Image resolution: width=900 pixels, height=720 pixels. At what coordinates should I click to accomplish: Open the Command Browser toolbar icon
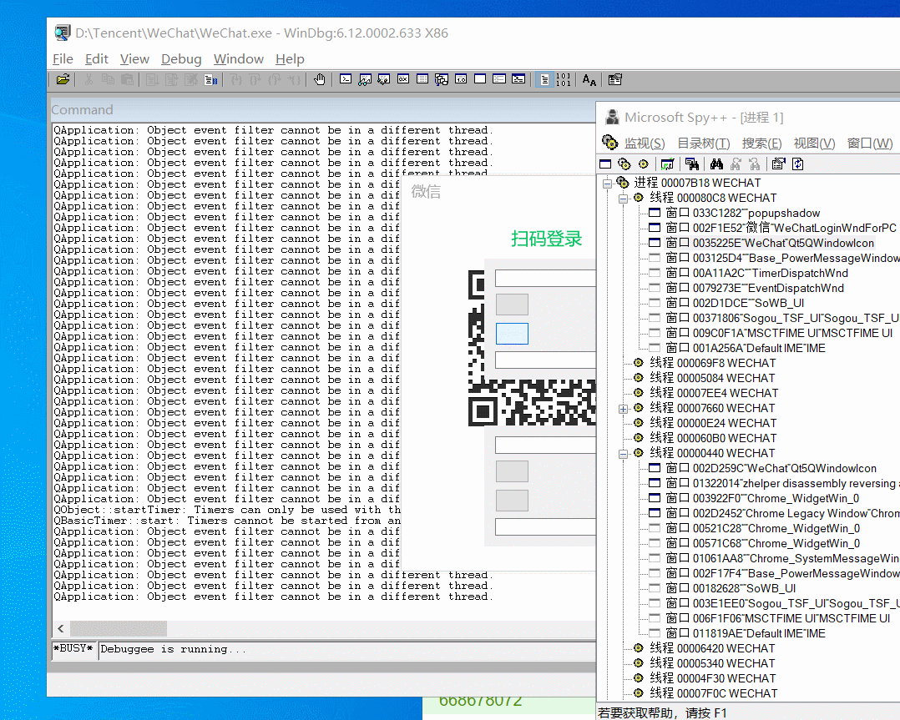tap(518, 80)
